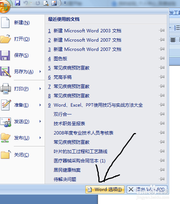Open recent document 1 新建 Microsoft Word 2003 文档
Screen dimensions: 180x204
(x=106, y=31)
